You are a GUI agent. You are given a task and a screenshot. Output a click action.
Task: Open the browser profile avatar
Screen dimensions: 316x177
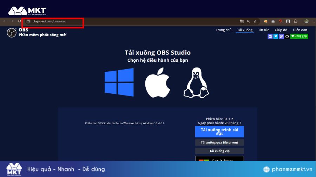[x=307, y=21]
